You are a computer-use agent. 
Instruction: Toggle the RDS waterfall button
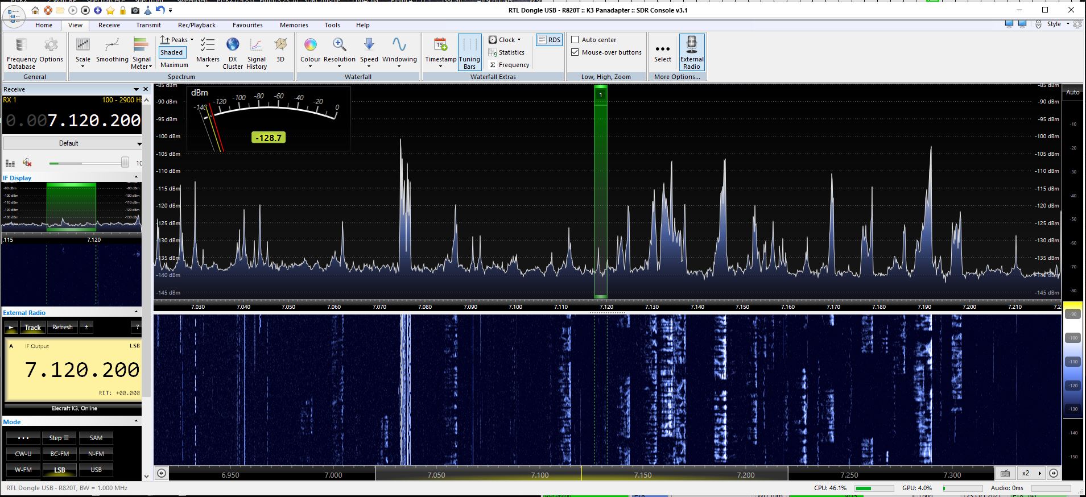point(549,40)
